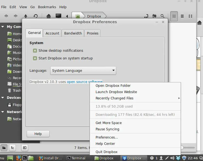Click the Dropbox tray icon
Viewport: 203px width, 161px height.
[x=178, y=158]
